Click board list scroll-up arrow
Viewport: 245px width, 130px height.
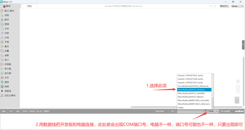[212, 74]
